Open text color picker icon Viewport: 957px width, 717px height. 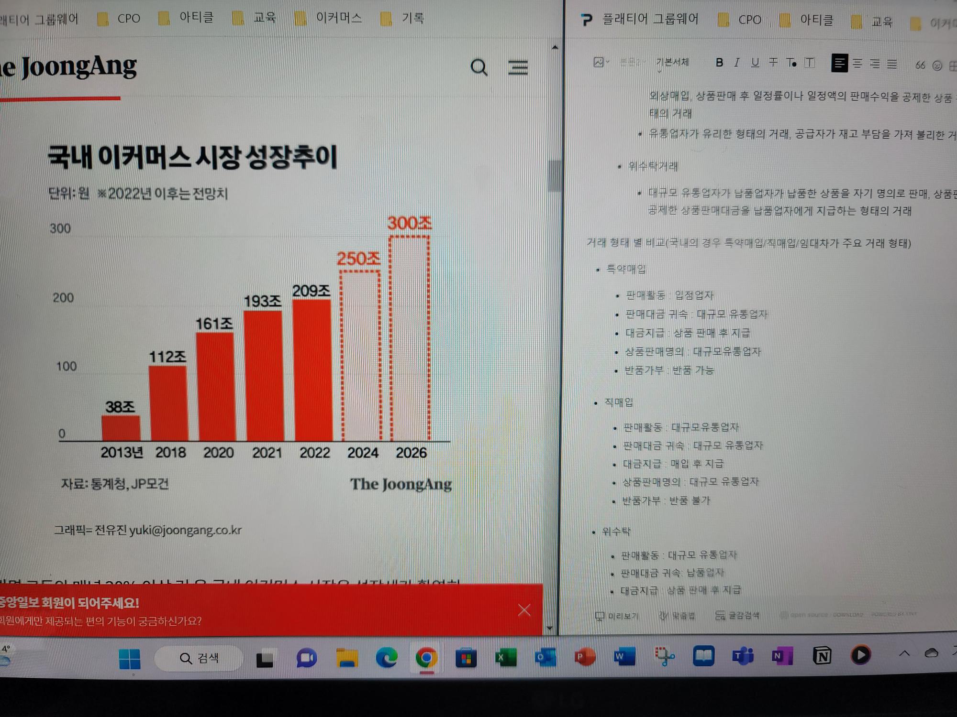tap(791, 63)
